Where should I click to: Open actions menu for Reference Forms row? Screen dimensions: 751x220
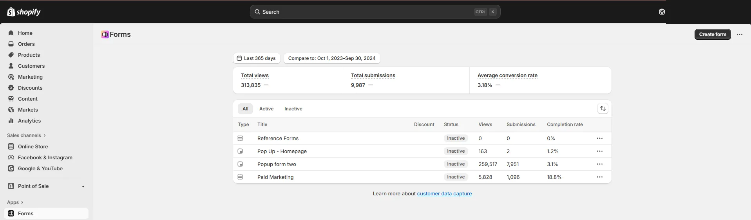tap(599, 138)
